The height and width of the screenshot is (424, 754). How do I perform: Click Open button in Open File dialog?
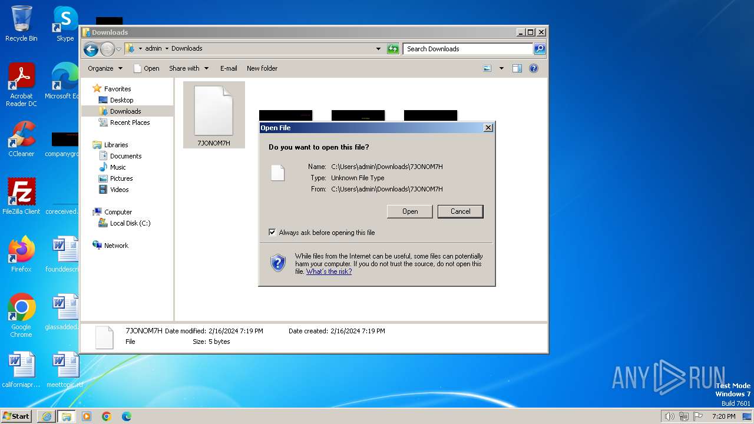(x=410, y=211)
